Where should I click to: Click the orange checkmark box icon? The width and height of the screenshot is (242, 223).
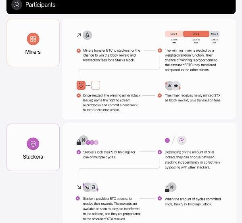[x=81, y=85]
